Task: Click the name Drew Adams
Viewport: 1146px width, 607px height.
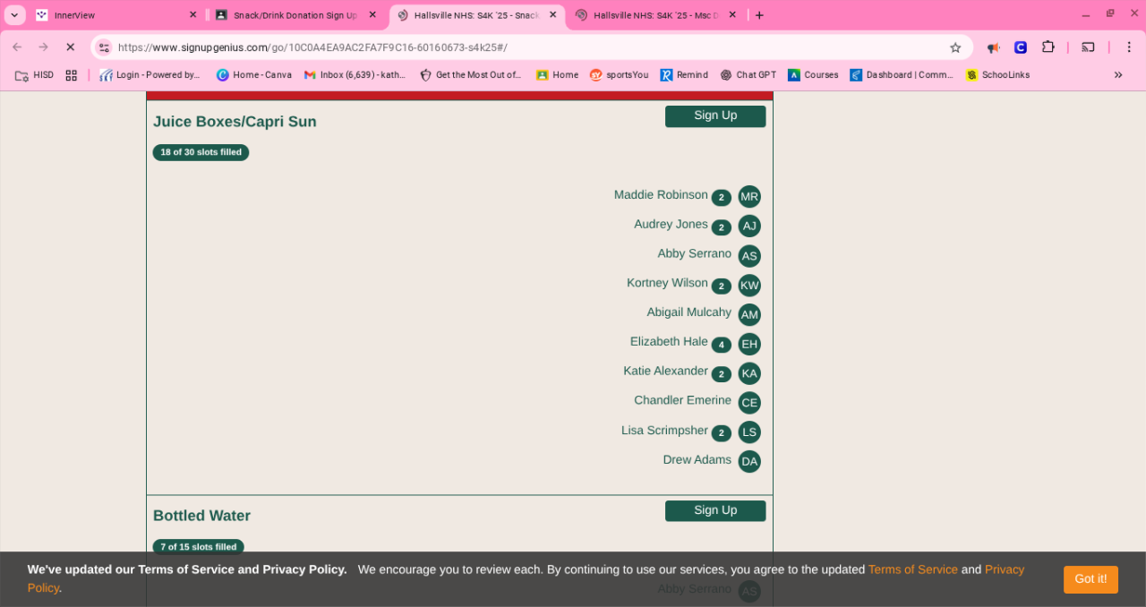Action: [x=697, y=459]
